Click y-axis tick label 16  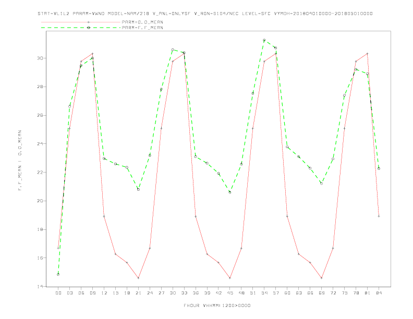point(41,258)
